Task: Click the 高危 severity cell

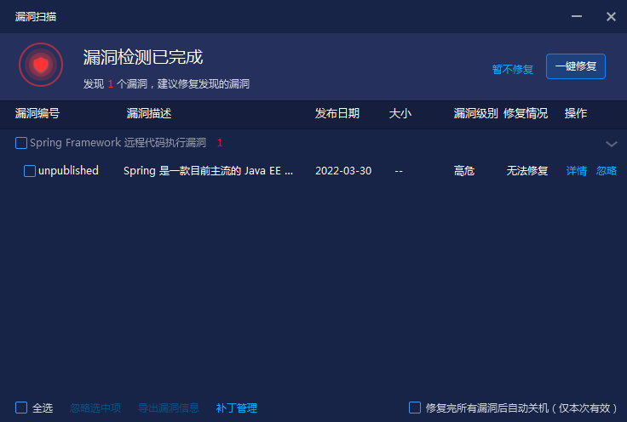Action: (x=463, y=171)
